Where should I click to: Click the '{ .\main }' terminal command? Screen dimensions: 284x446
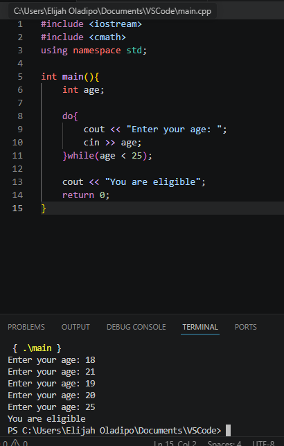tap(37, 348)
